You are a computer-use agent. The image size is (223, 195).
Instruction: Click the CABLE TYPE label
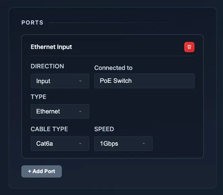[x=49, y=129]
